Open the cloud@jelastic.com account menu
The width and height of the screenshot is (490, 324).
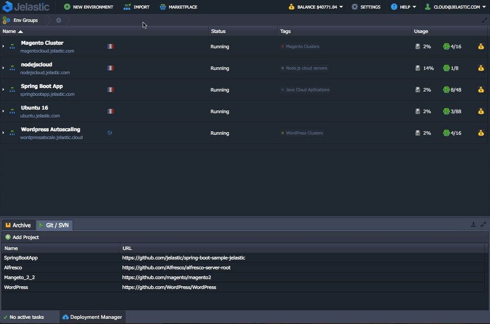point(455,7)
